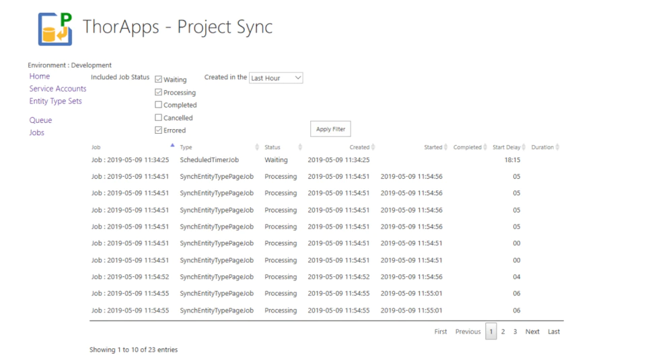Viewport: 646px width, 363px height.
Task: Select job row 2019-05-09 11:34:25
Action: pos(130,160)
